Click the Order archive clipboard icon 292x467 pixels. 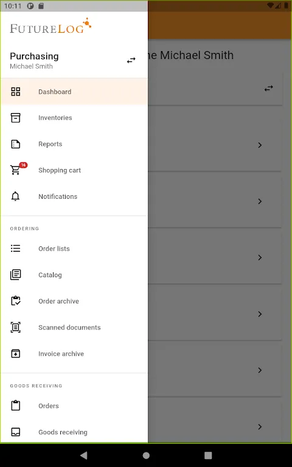[15, 301]
